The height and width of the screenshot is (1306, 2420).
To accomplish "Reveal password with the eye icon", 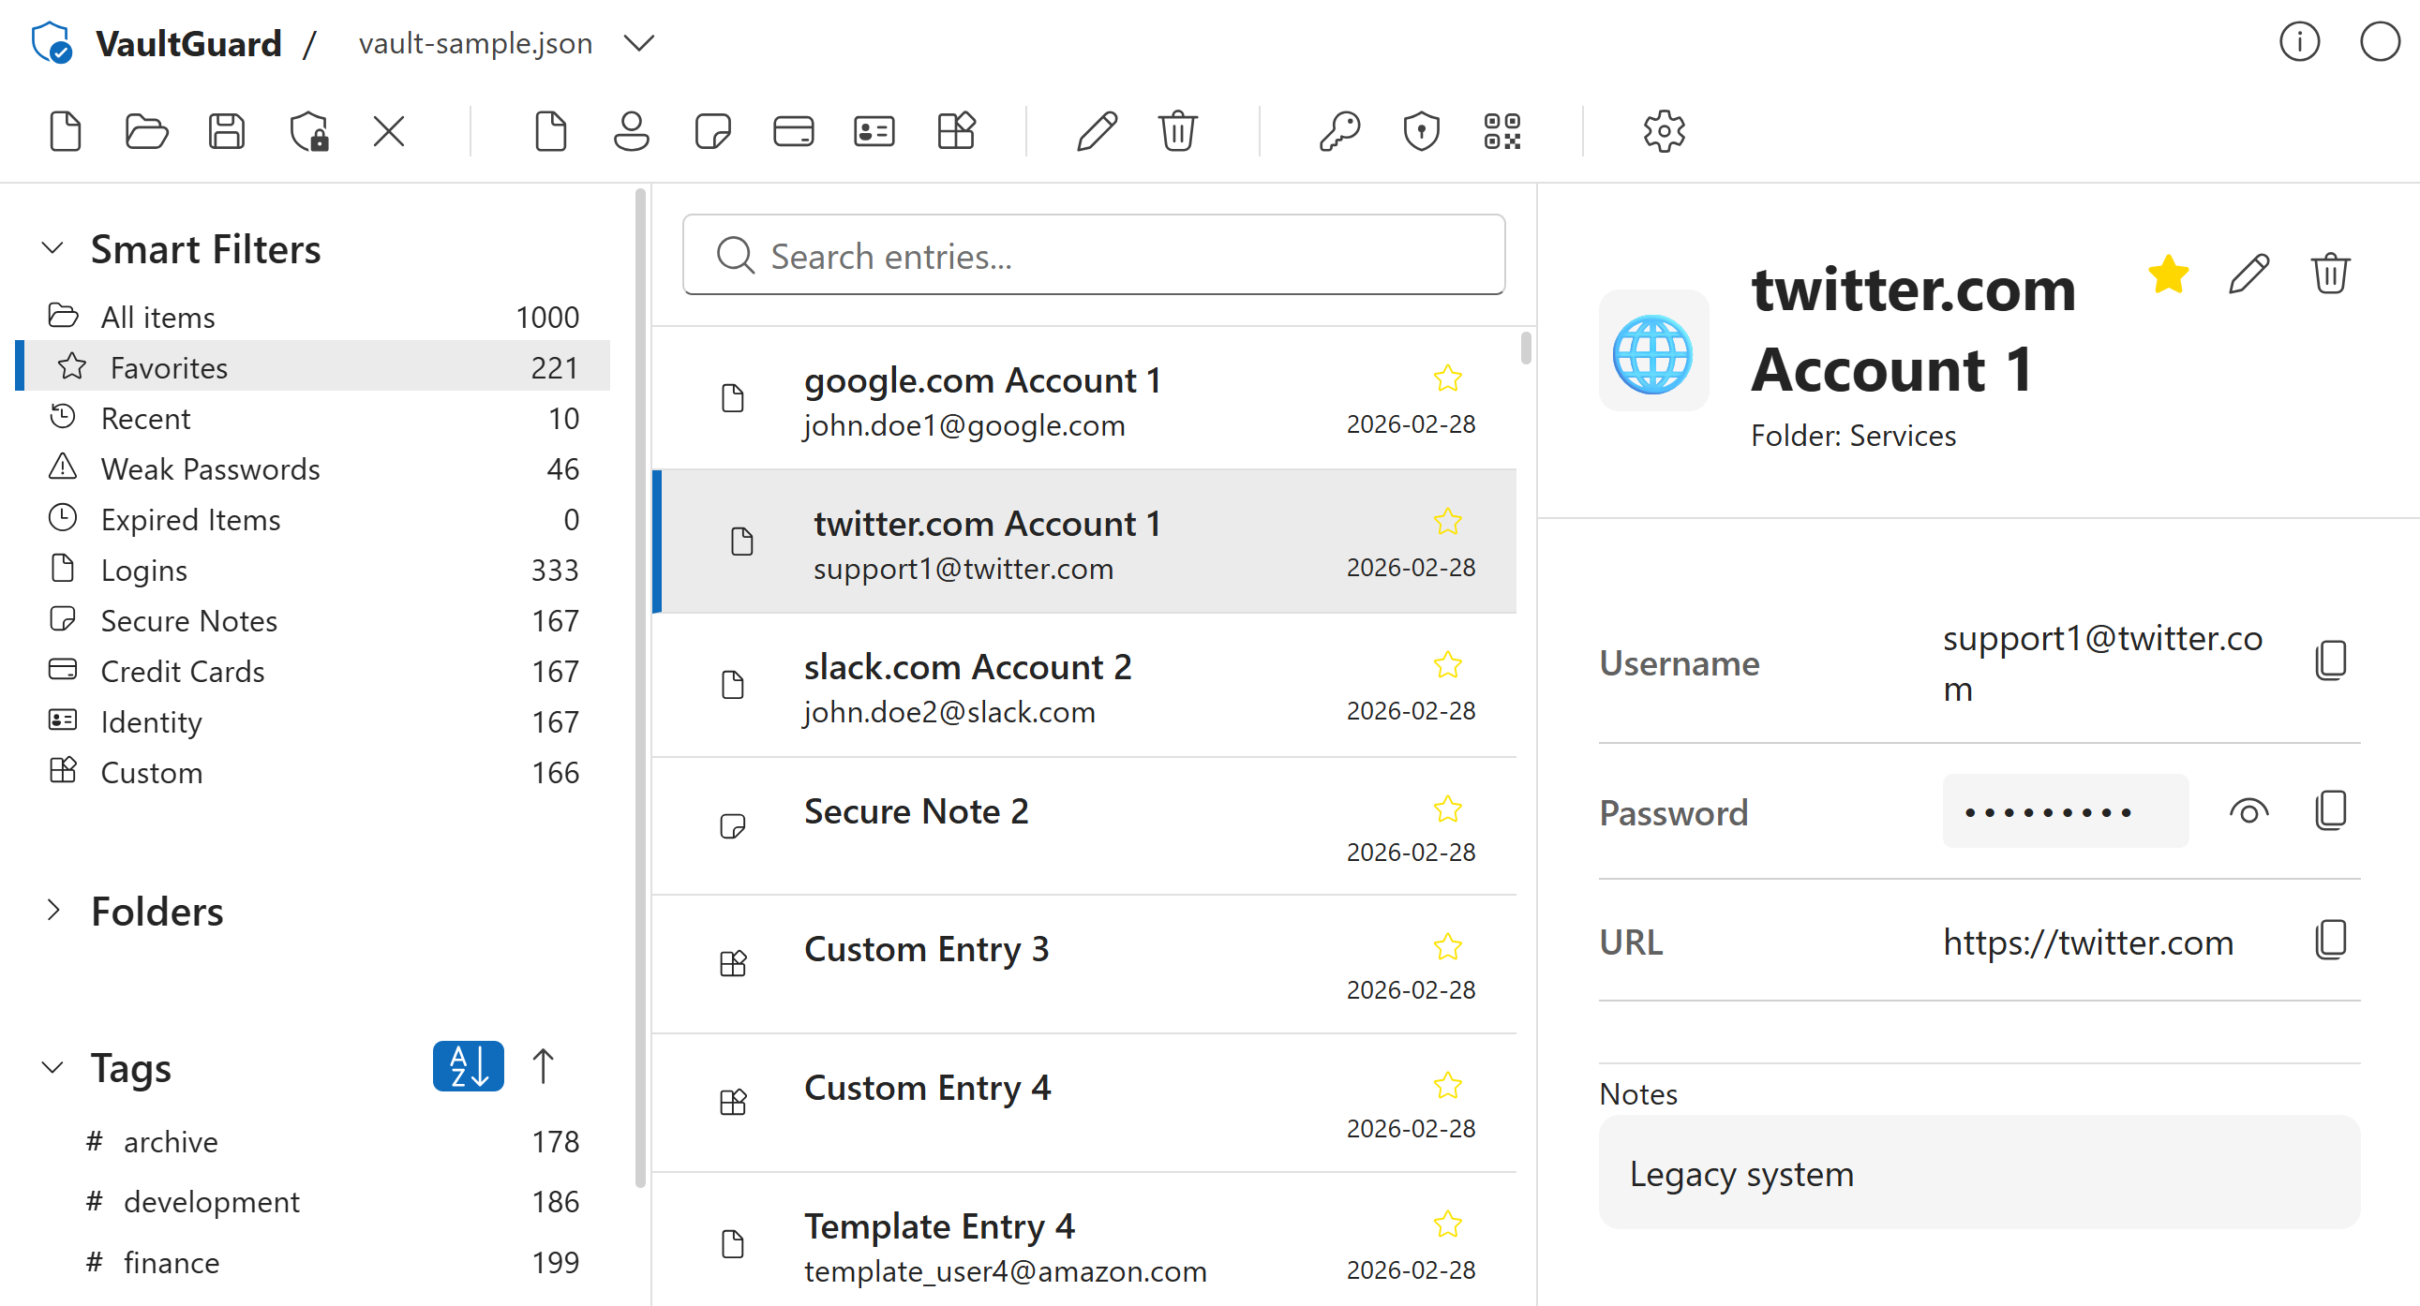I will (2248, 811).
